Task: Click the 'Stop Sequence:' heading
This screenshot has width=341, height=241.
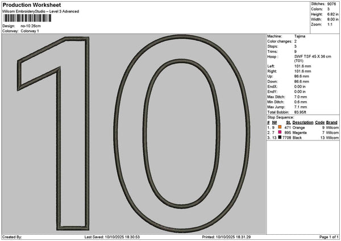Action: (x=281, y=118)
